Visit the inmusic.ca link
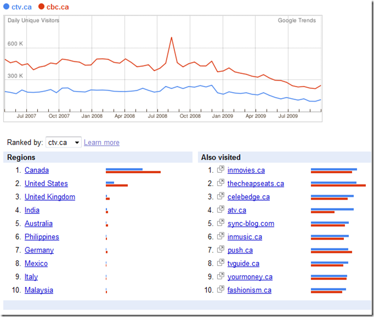This screenshot has width=374, height=317. (x=245, y=237)
